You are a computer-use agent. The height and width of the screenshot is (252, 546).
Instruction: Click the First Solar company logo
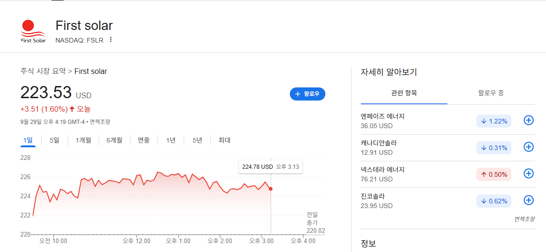(33, 32)
